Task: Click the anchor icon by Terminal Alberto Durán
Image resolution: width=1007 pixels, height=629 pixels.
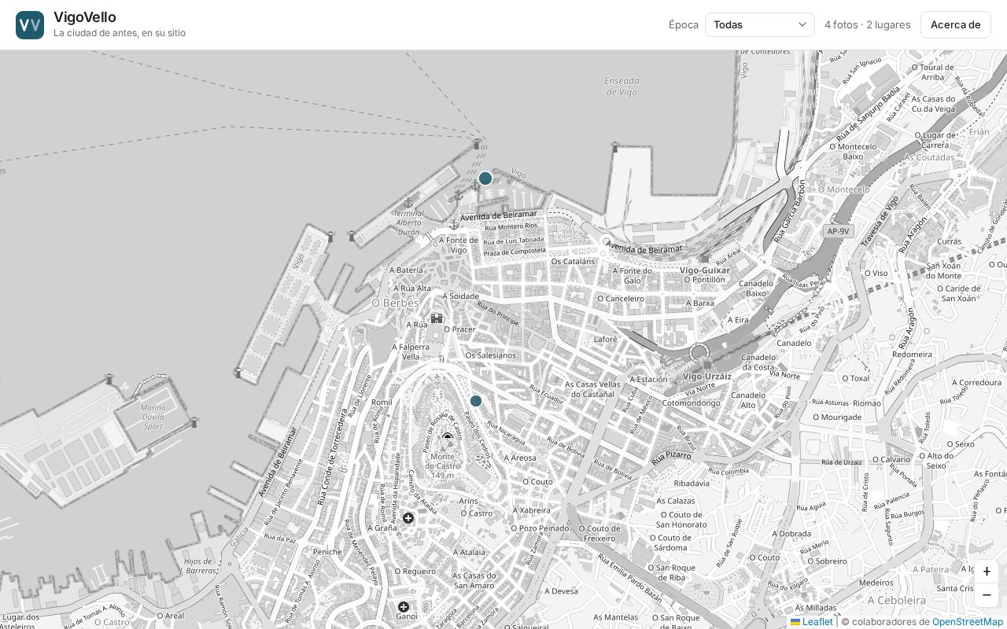Action: tap(408, 203)
